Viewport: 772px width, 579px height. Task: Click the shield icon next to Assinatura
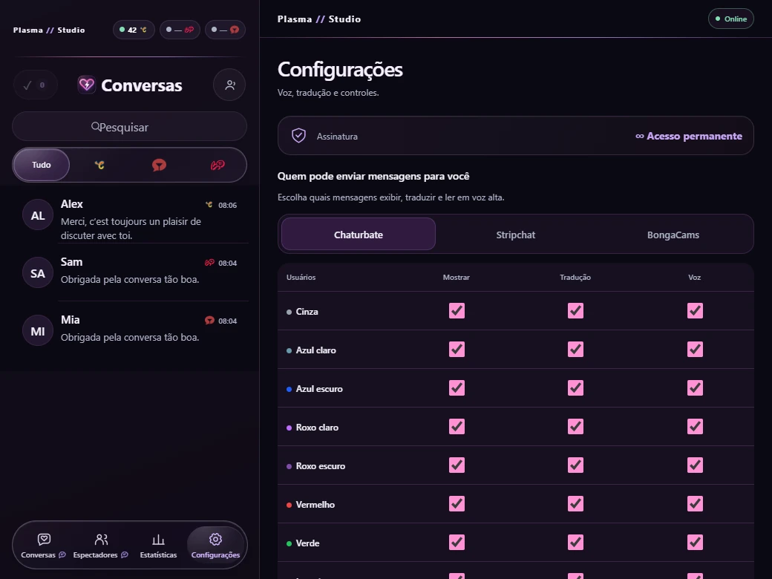pos(299,135)
